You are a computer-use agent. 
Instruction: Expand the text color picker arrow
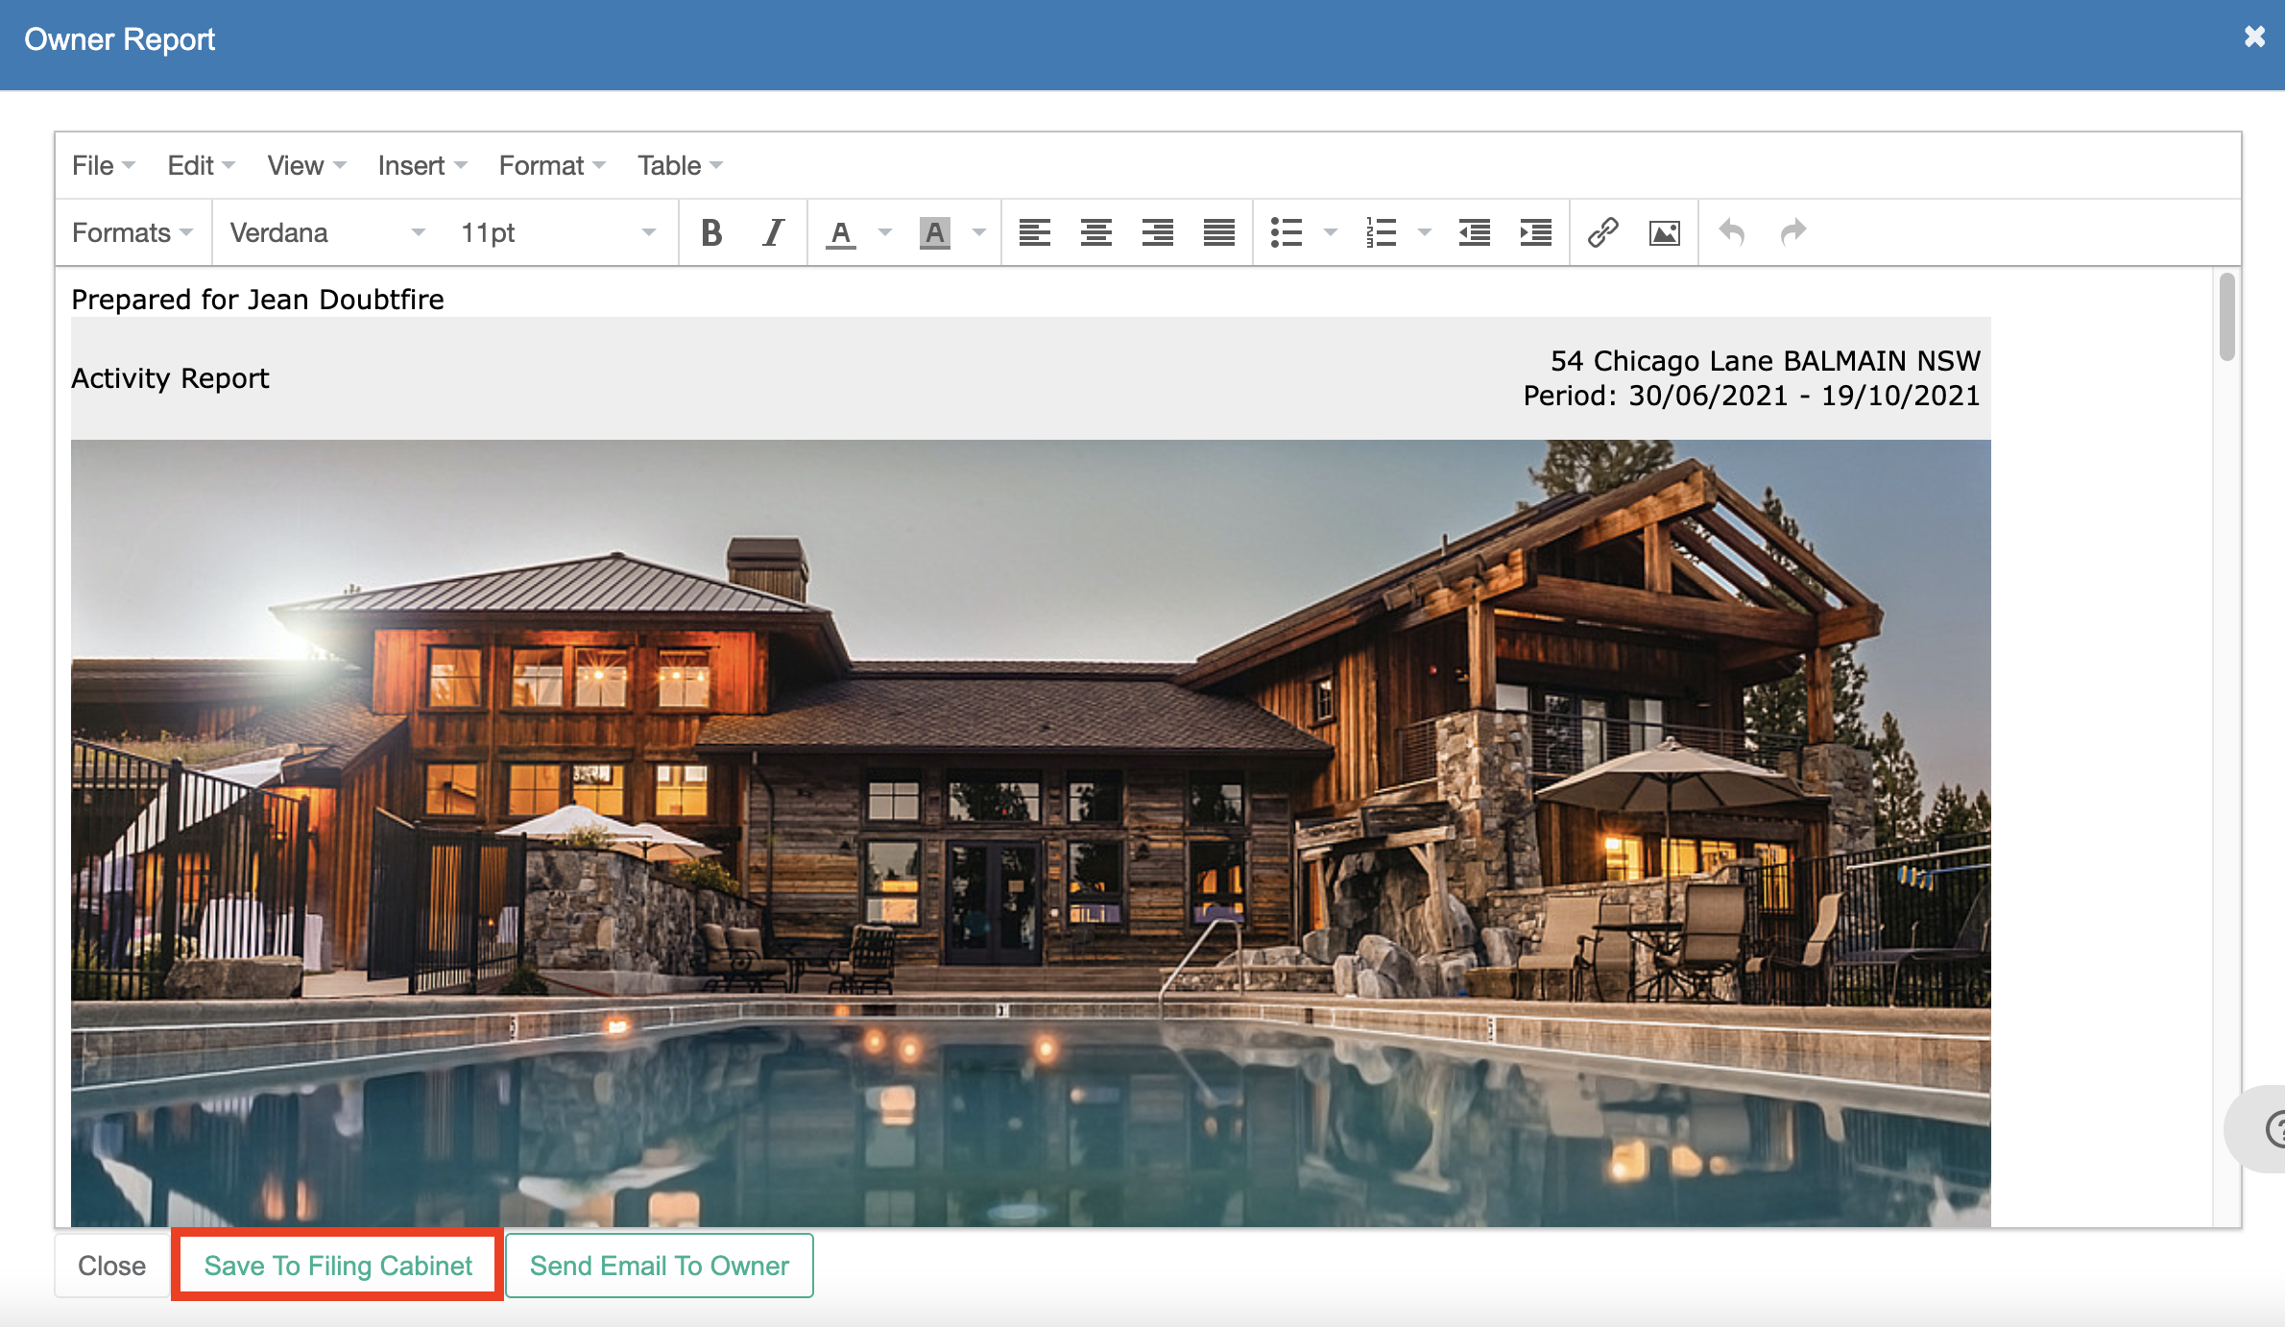pos(885,232)
